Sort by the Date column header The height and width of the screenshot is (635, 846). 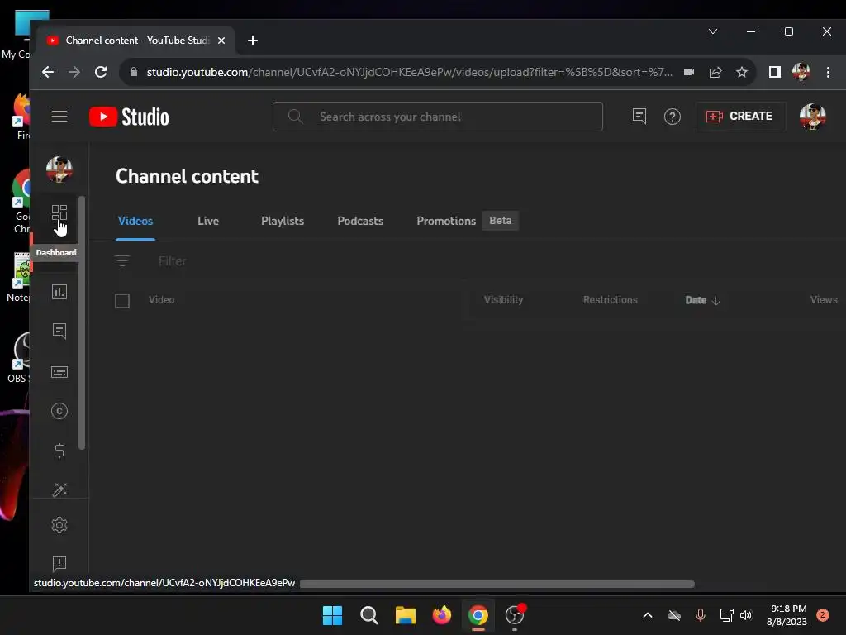[x=702, y=300]
